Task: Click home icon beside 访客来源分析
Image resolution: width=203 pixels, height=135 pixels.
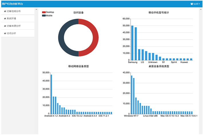Action: coord(5,26)
